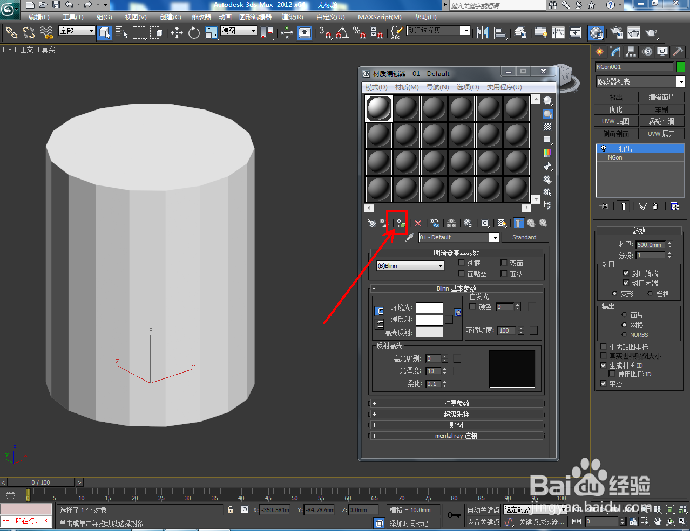Screen dimensions: 690x531
Task: Select 栅格 grid radio button
Action: click(650, 294)
